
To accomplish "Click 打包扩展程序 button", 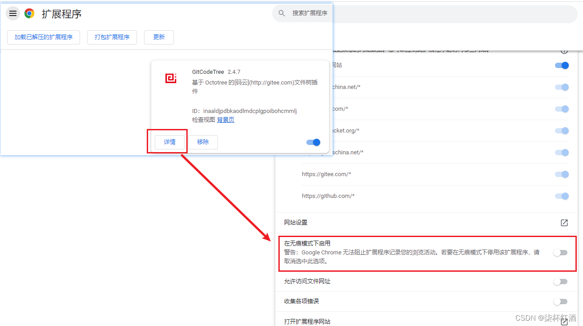I will 112,37.
